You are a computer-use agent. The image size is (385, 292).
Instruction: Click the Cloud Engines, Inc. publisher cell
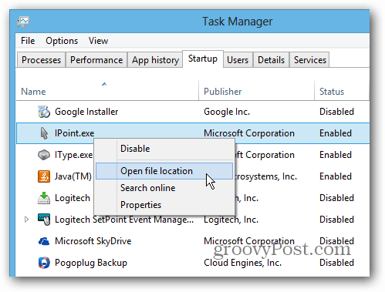(242, 263)
